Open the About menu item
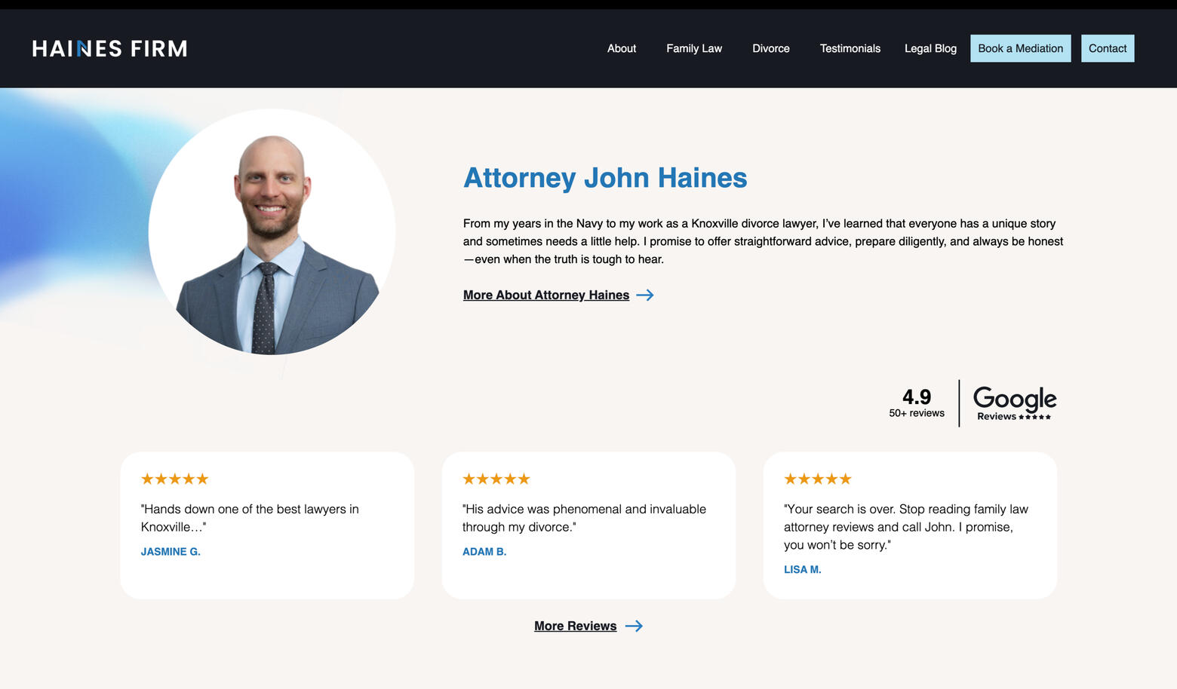The height and width of the screenshot is (689, 1177). [622, 49]
